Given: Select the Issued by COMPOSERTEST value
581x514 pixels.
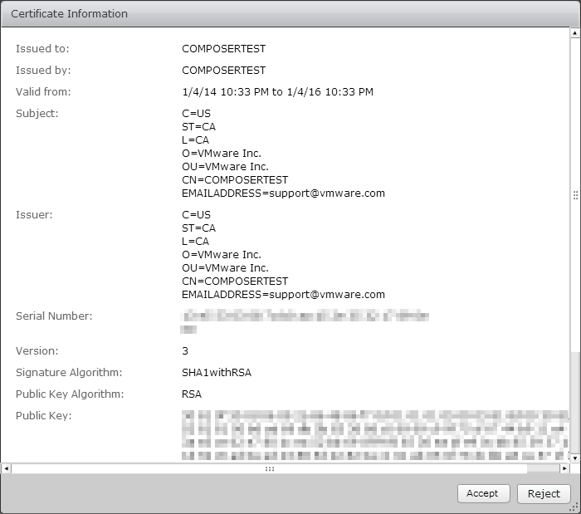Looking at the screenshot, I should pyautogui.click(x=223, y=71).
